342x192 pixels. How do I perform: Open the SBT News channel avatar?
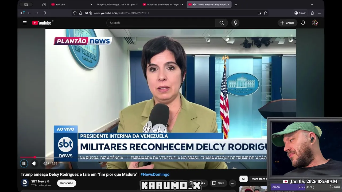coord(25,183)
